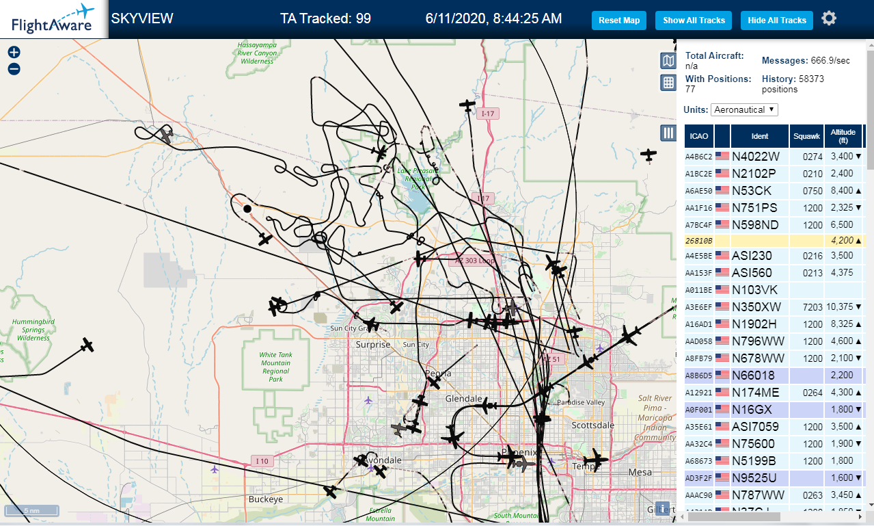Click squawk 7203 in N350XW row
This screenshot has width=874, height=526.
coord(812,307)
